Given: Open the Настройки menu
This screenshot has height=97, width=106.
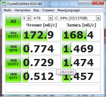Looking at the screenshot, I should point(22,10).
